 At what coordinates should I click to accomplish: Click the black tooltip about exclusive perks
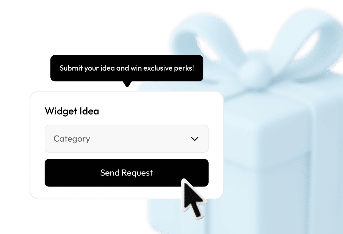pos(127,68)
